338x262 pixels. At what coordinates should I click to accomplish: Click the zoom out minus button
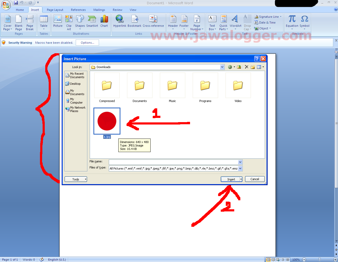pyautogui.click(x=304, y=260)
